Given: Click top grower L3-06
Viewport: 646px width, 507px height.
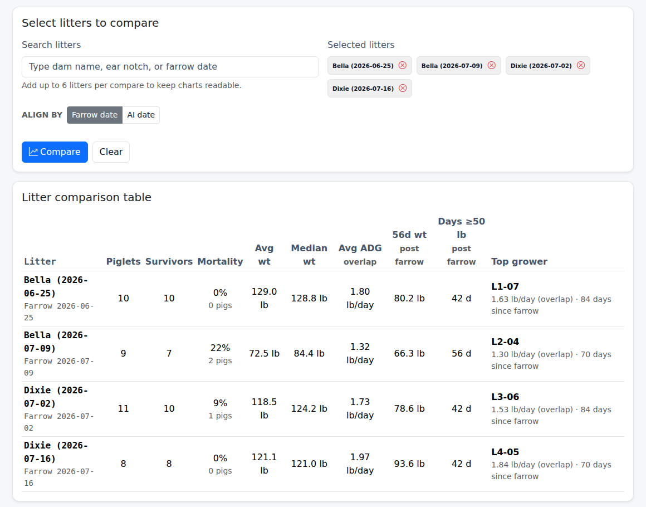Looking at the screenshot, I should point(505,397).
